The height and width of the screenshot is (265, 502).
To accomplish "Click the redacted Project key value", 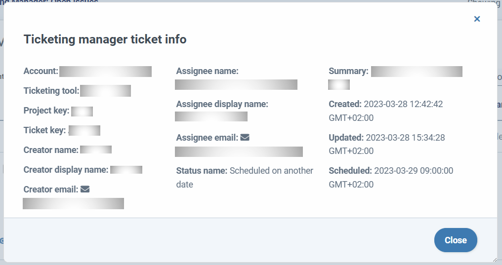I will click(82, 111).
